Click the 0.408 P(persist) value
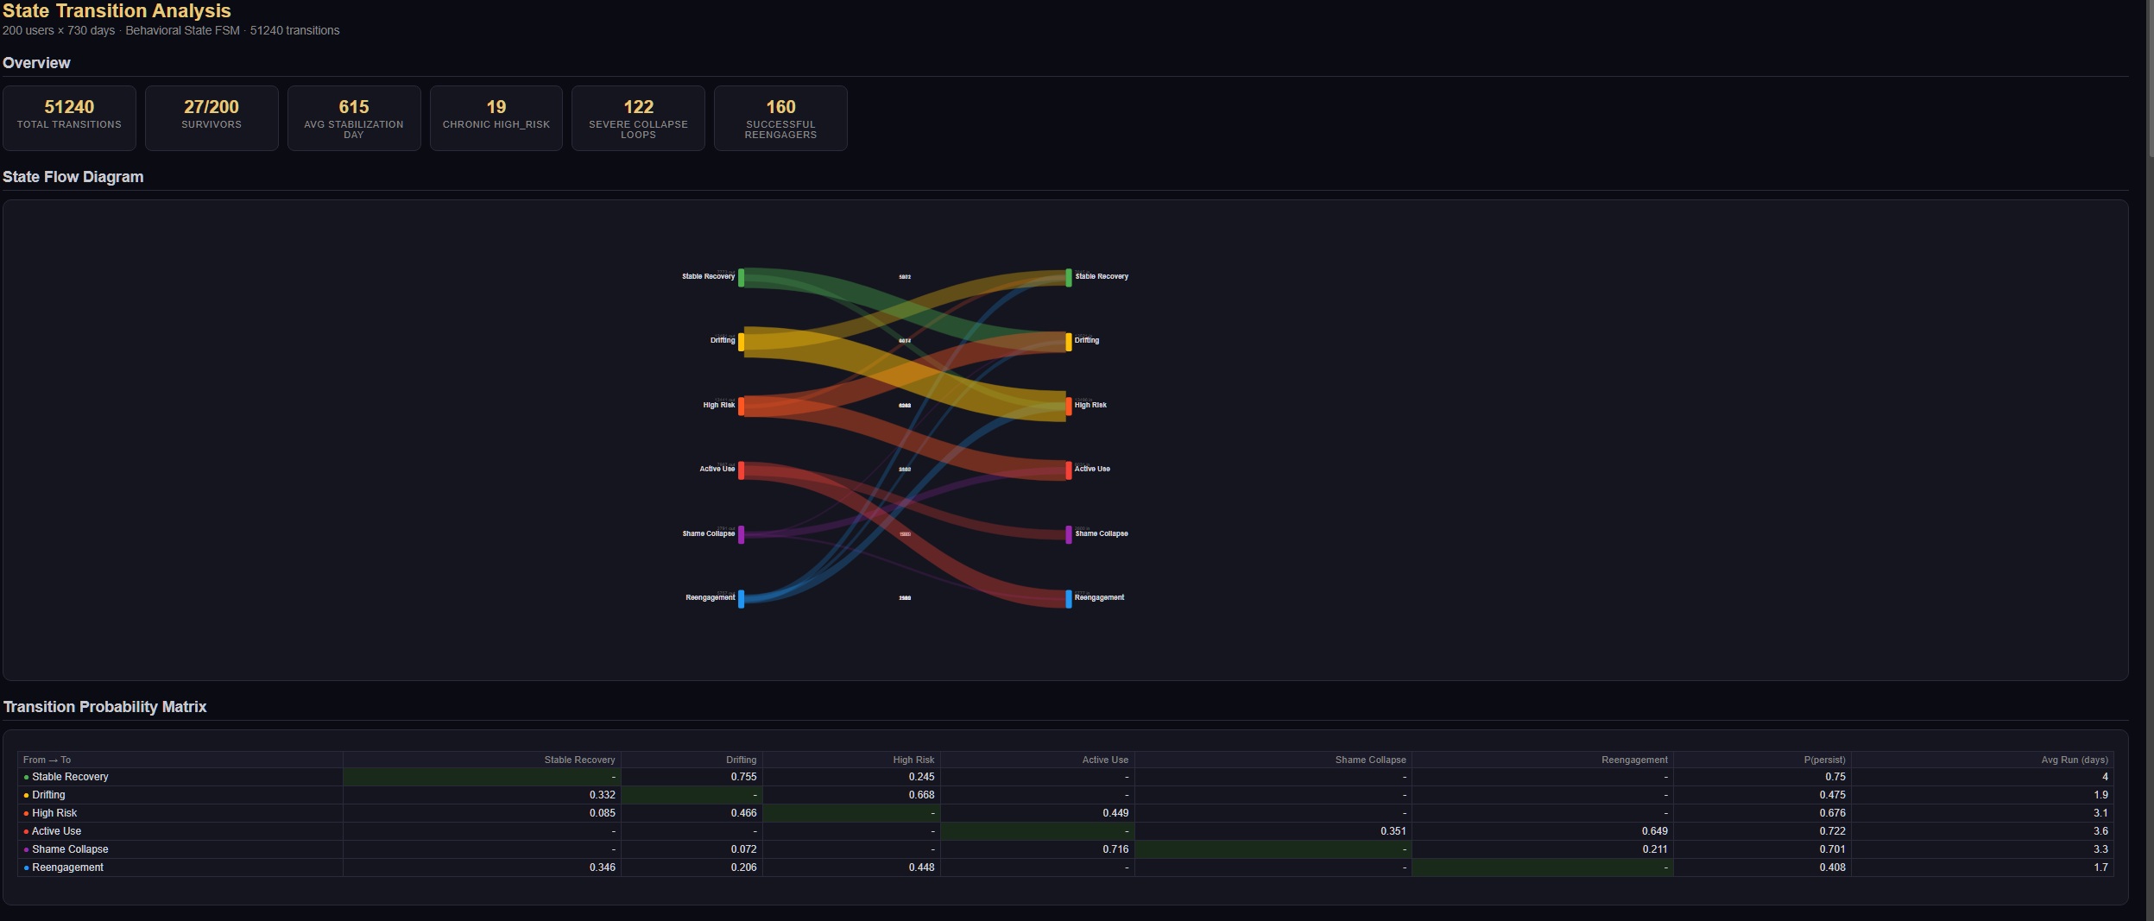This screenshot has width=2154, height=921. (x=1762, y=867)
